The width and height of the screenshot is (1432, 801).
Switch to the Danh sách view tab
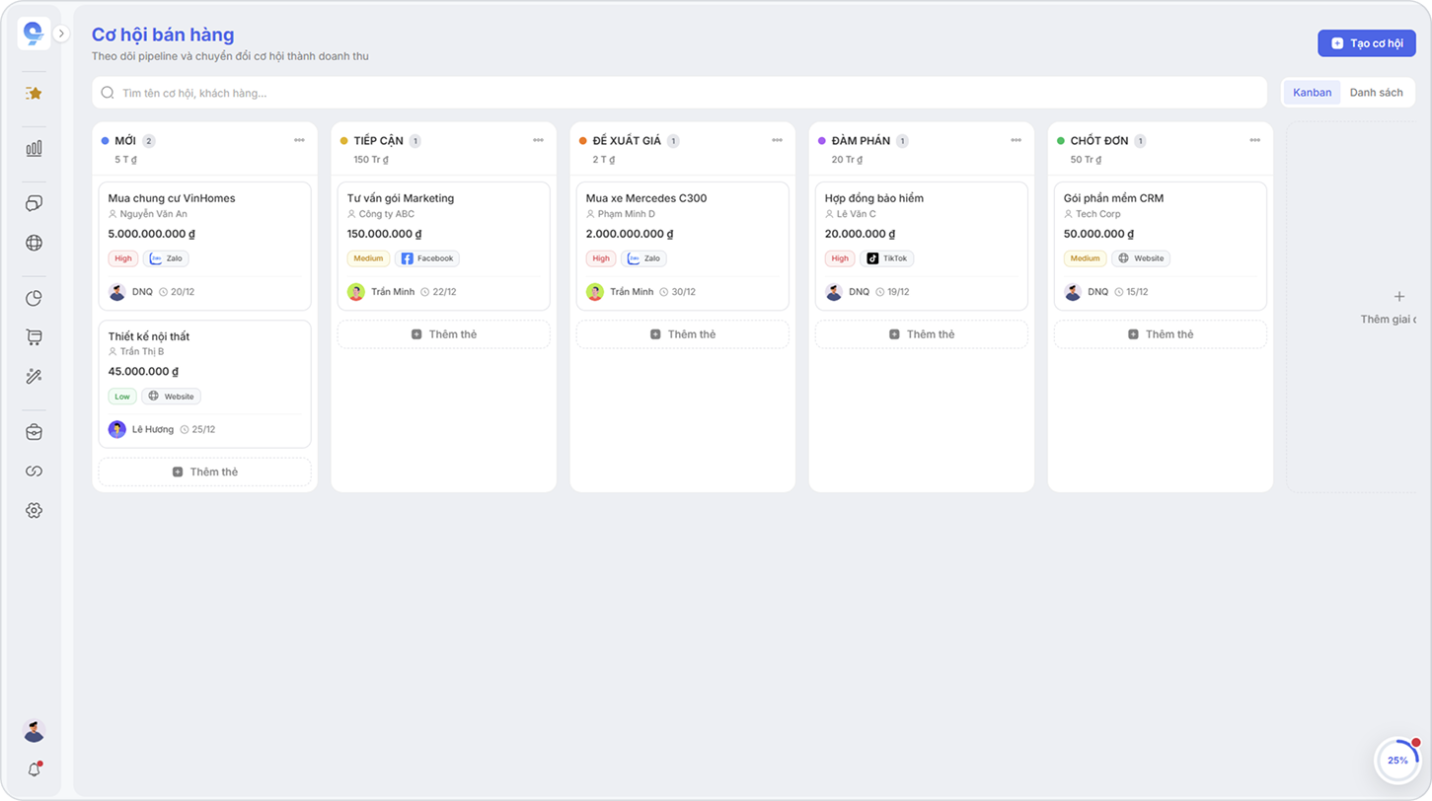point(1376,93)
